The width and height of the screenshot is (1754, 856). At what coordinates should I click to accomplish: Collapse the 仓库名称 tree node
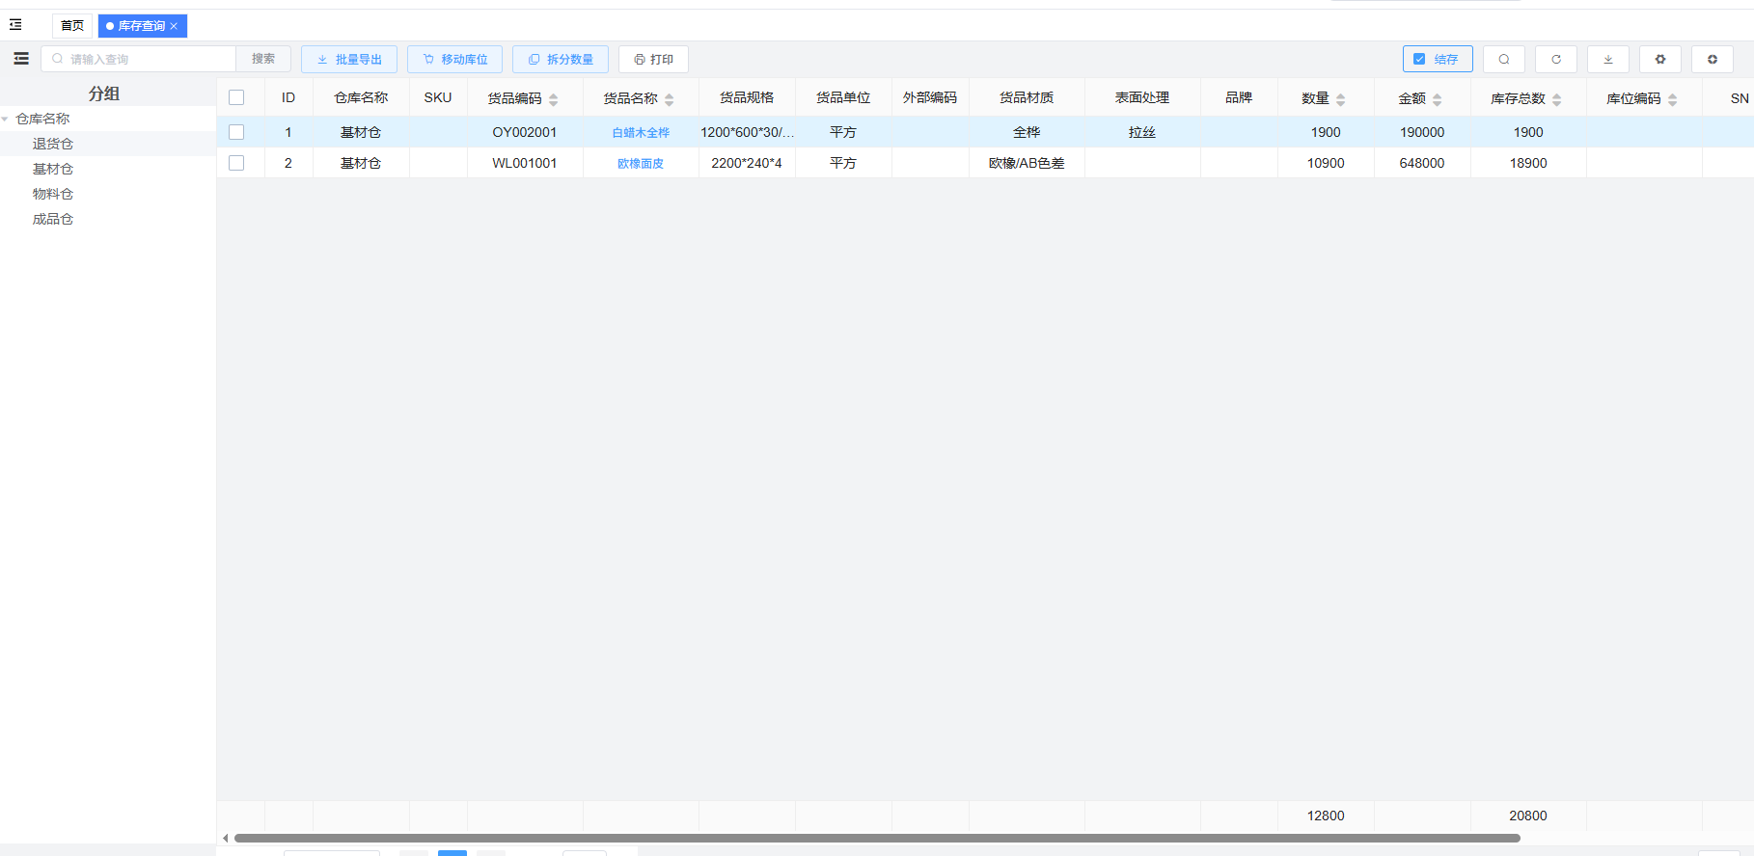point(6,119)
